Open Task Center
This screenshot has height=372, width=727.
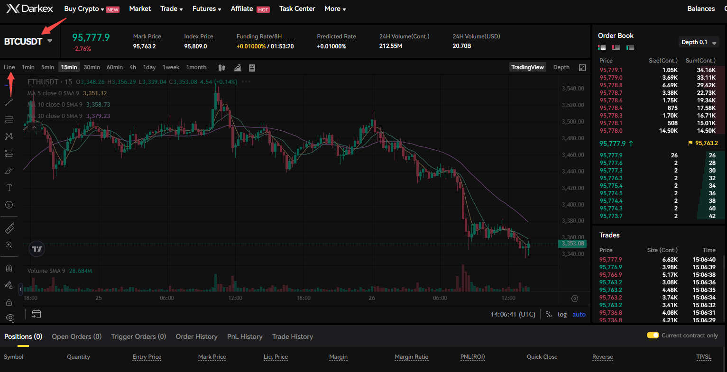point(297,9)
